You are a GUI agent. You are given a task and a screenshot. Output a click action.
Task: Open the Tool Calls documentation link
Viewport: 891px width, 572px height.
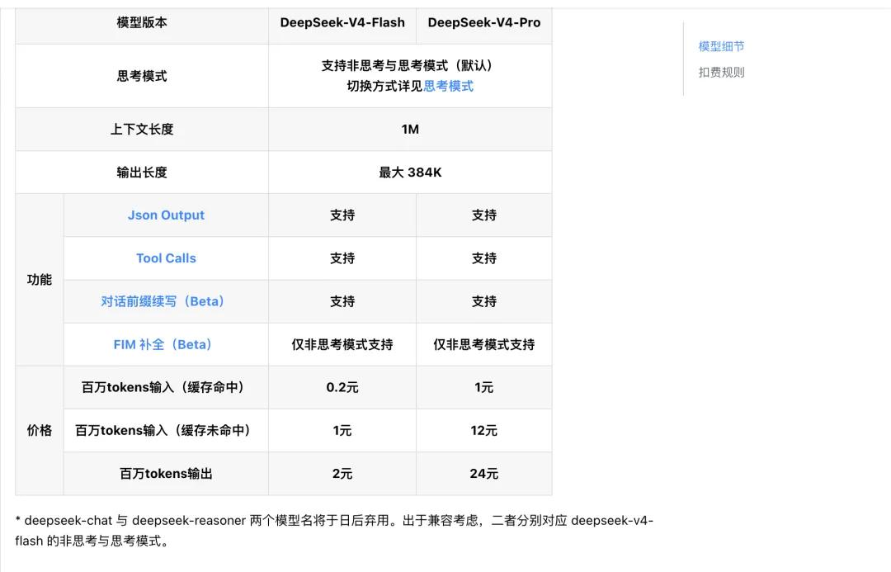click(166, 258)
